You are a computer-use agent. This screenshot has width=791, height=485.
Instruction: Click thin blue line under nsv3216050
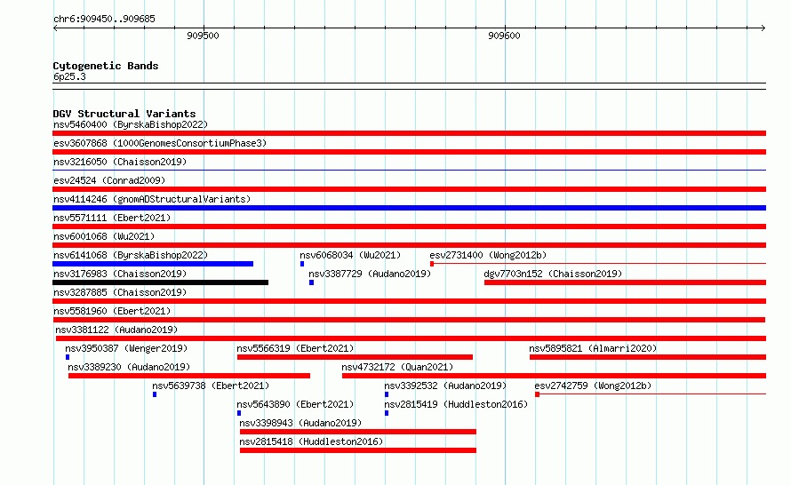tap(409, 171)
